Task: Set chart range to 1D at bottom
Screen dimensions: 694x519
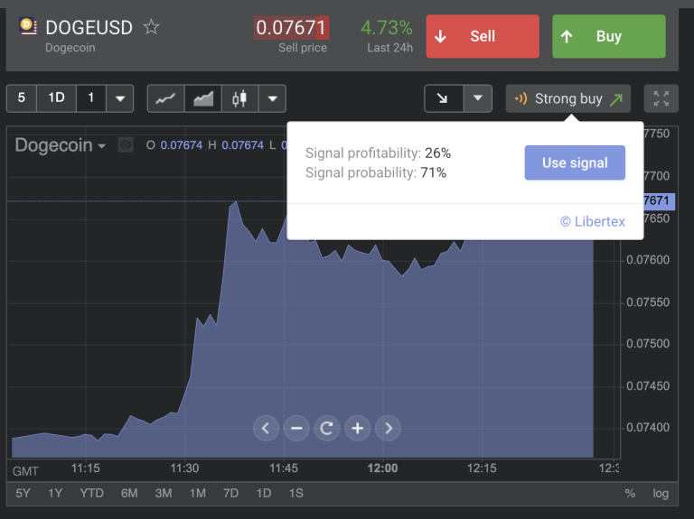Action: tap(264, 494)
